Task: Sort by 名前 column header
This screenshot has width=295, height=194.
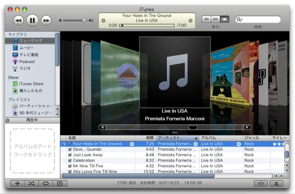Action: click(101, 138)
